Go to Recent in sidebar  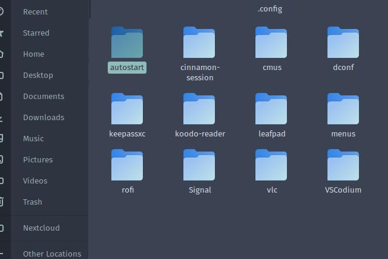(x=35, y=11)
